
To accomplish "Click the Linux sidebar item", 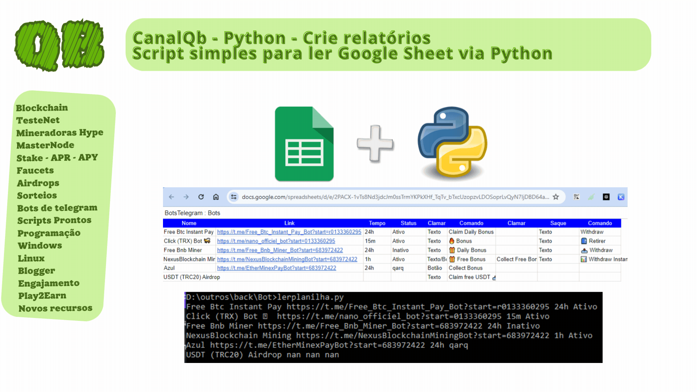I will pyautogui.click(x=31, y=258).
